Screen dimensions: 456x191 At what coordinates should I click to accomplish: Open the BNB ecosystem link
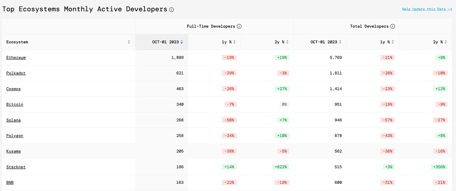[x=10, y=183]
